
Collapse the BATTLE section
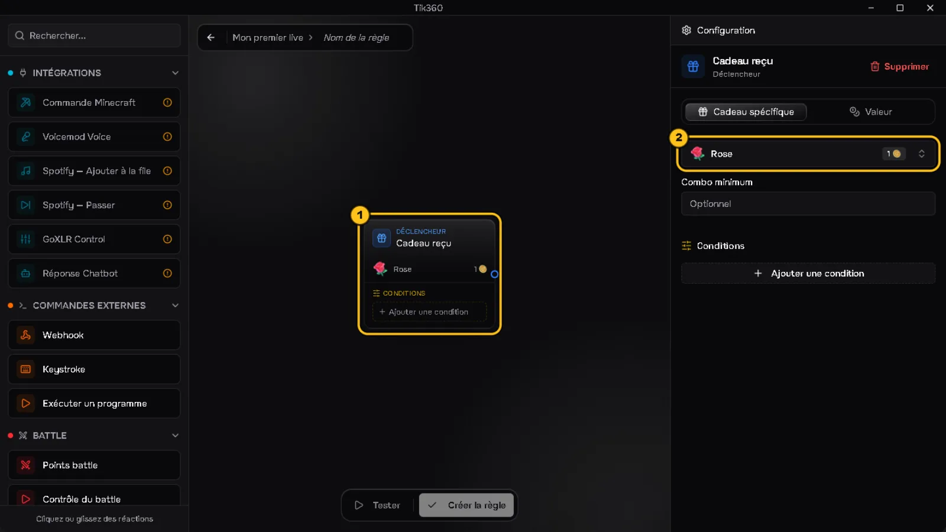pyautogui.click(x=175, y=436)
